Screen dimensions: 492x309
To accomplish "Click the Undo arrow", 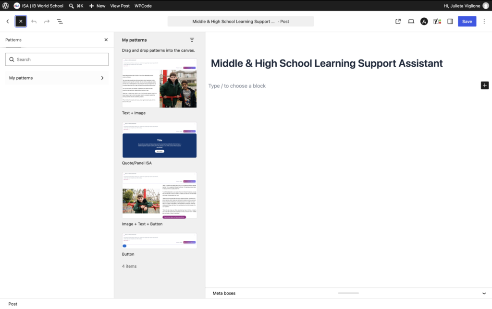I will tap(34, 21).
